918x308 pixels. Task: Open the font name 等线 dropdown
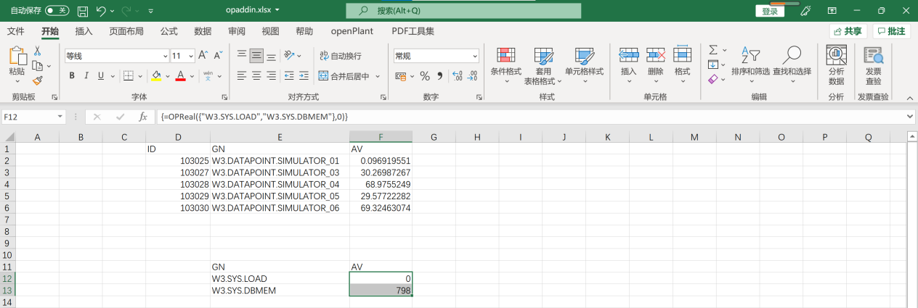coord(165,56)
